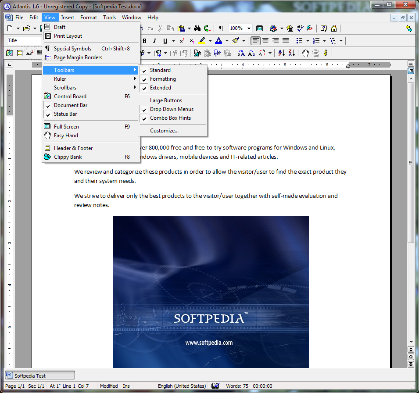
Task: Click the New document icon
Action: point(10,29)
